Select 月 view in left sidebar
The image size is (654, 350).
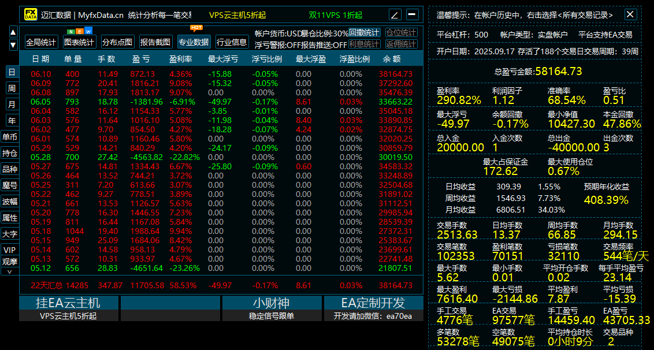(x=12, y=105)
